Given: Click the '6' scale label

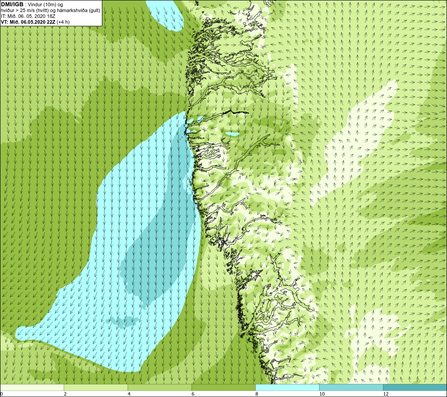Looking at the screenshot, I should point(193,394).
